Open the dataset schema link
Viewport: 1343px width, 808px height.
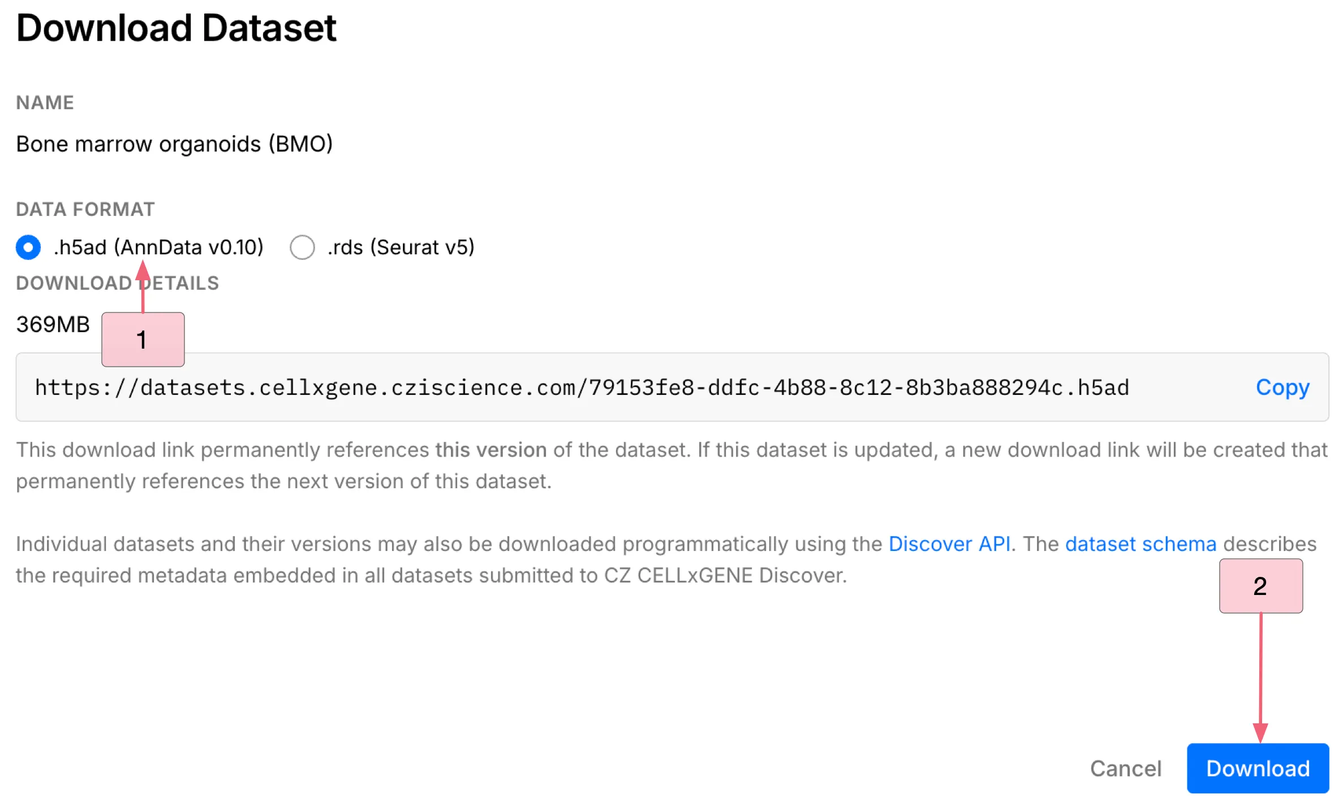point(1140,544)
